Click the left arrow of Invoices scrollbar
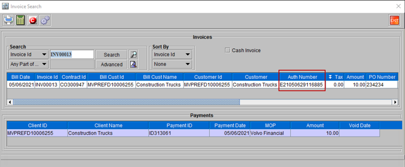Image resolution: width=405 pixels, height=167 pixels. click(10, 102)
